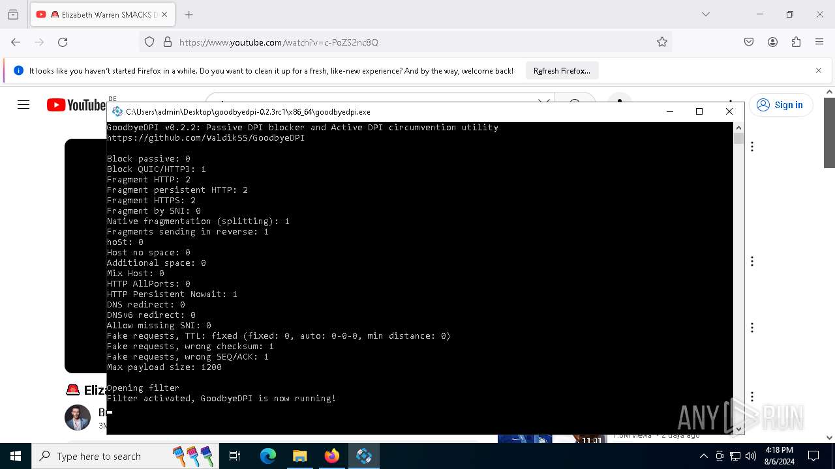Viewport: 835px width, 469px height.
Task: Click "Max payload size: 1200" console line
Action: coord(164,367)
